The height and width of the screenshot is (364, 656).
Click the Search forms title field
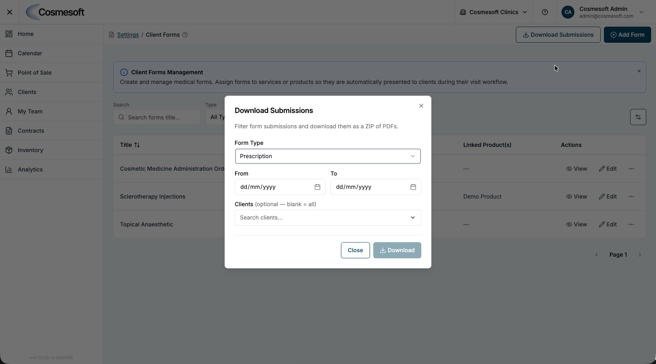157,117
